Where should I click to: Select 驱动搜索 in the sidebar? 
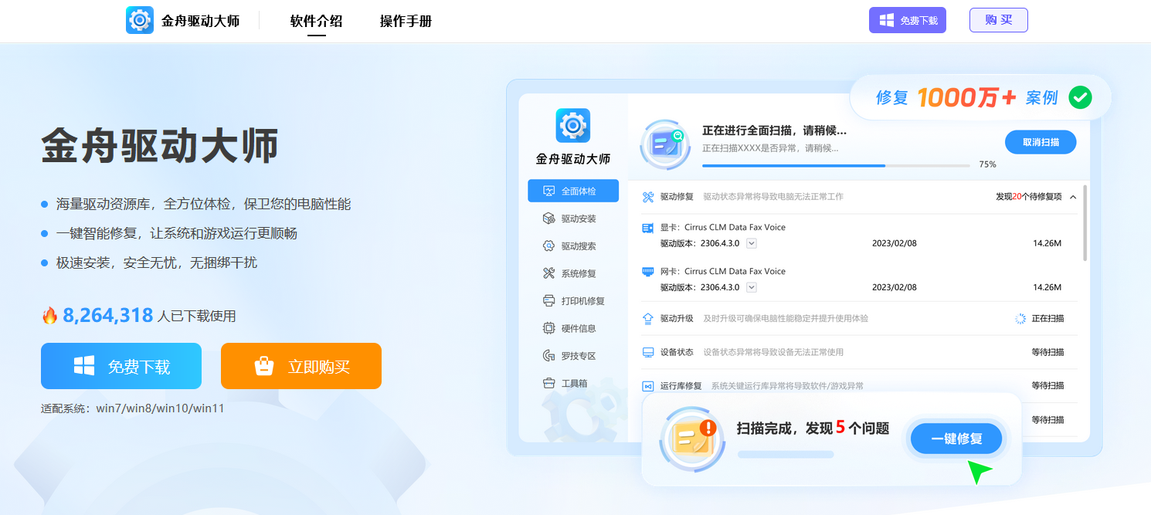tap(573, 246)
